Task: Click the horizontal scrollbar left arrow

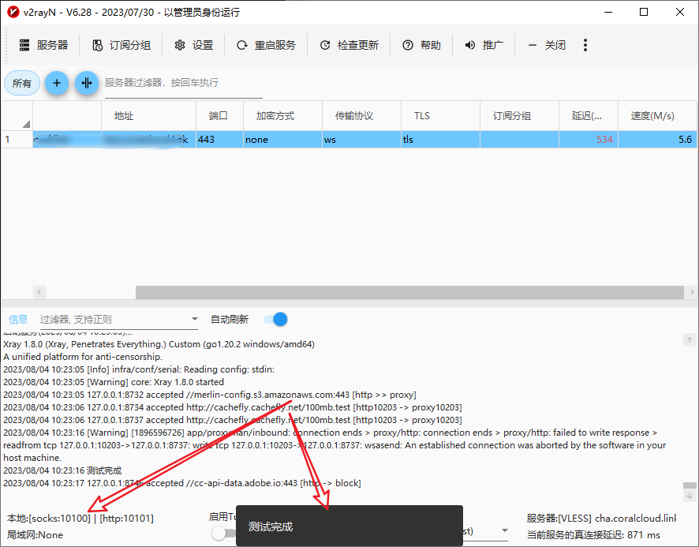Action: (x=39, y=292)
